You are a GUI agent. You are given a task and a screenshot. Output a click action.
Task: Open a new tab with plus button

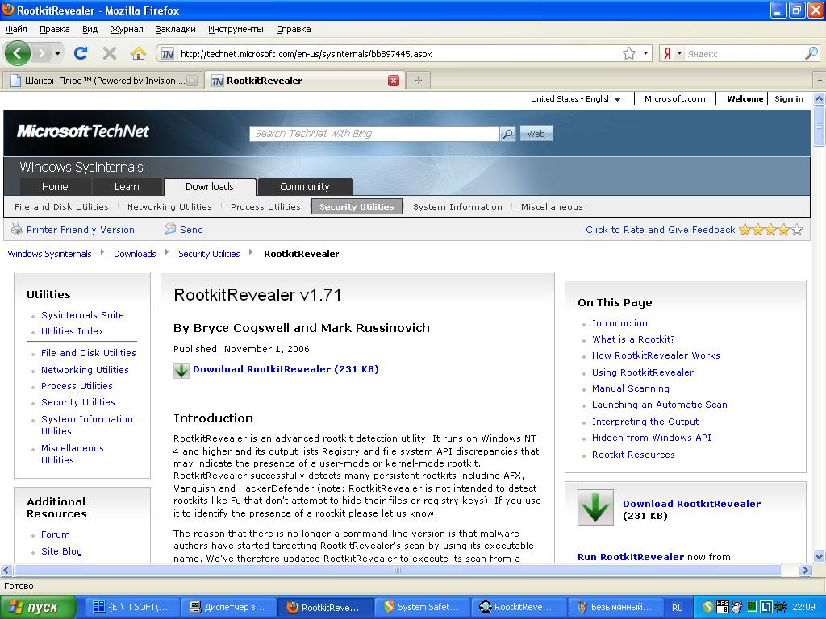pos(418,81)
